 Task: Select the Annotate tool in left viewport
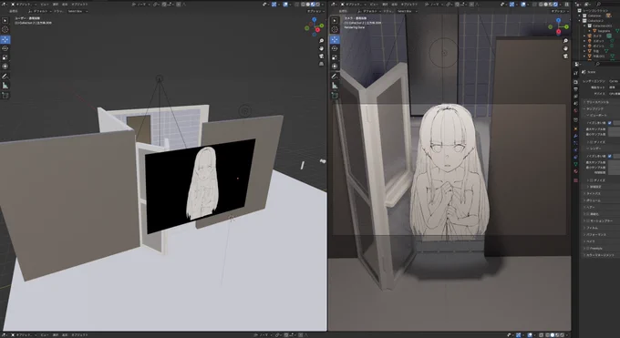click(x=5, y=77)
